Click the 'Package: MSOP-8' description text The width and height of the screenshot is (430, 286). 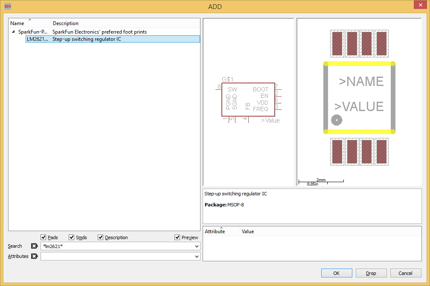click(x=224, y=205)
